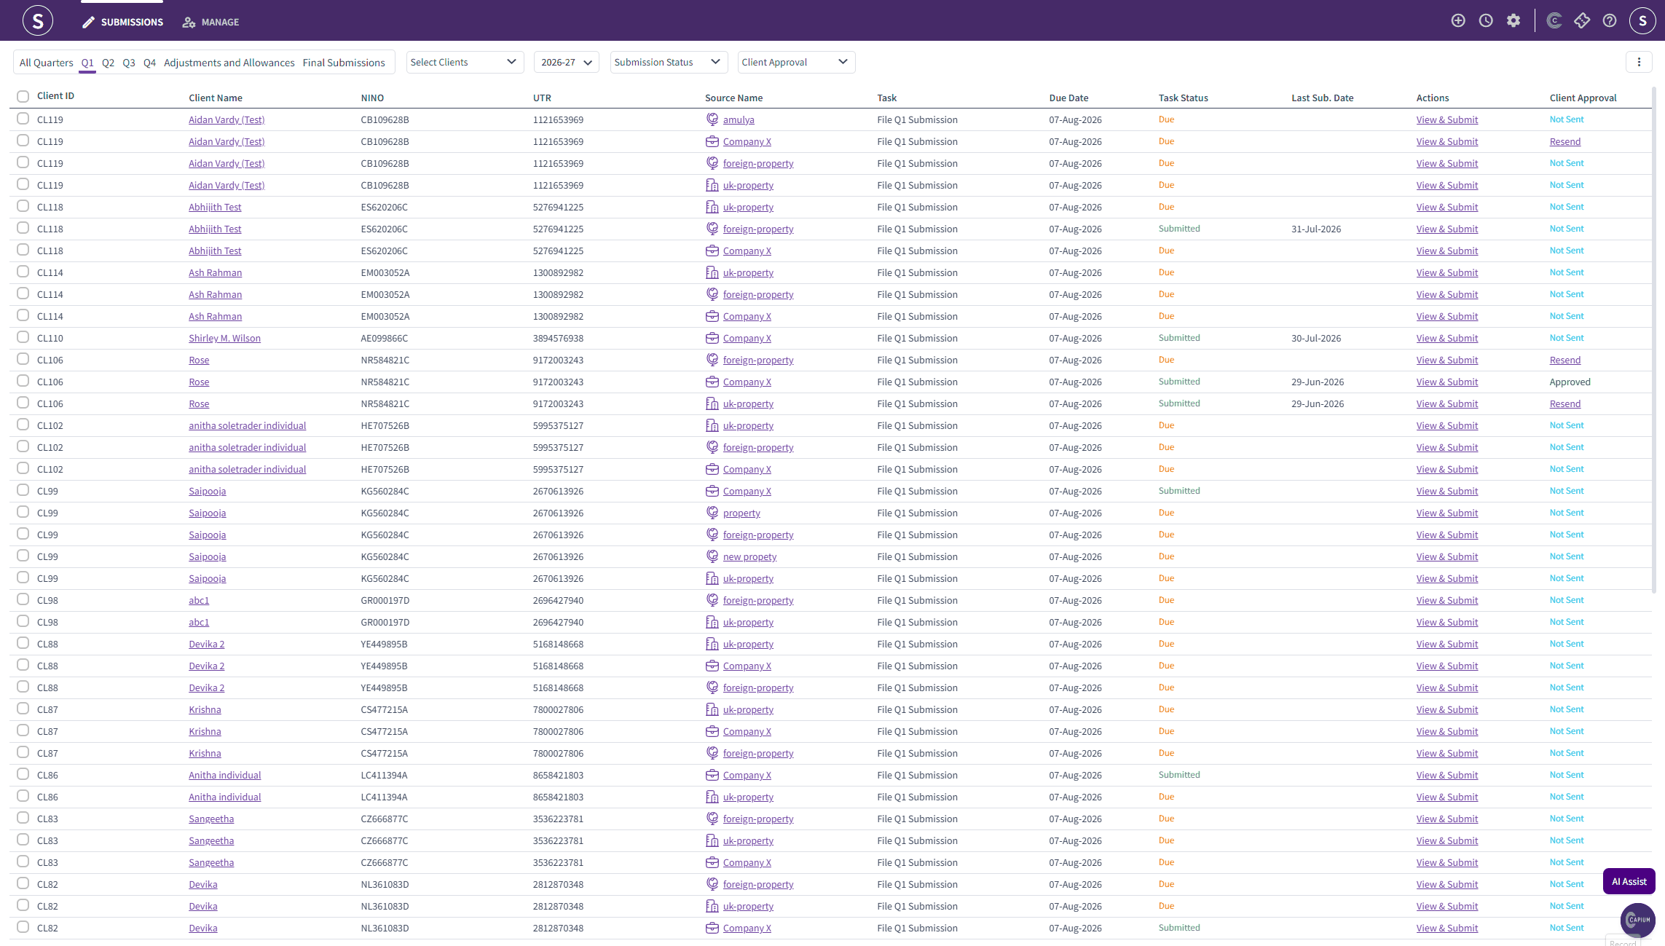Toggle the select-all checkbox next to Client ID
Viewport: 1665px width, 946px height.
pos(23,96)
